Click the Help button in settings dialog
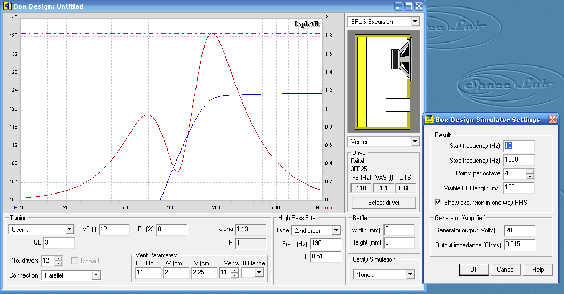 pos(538,270)
